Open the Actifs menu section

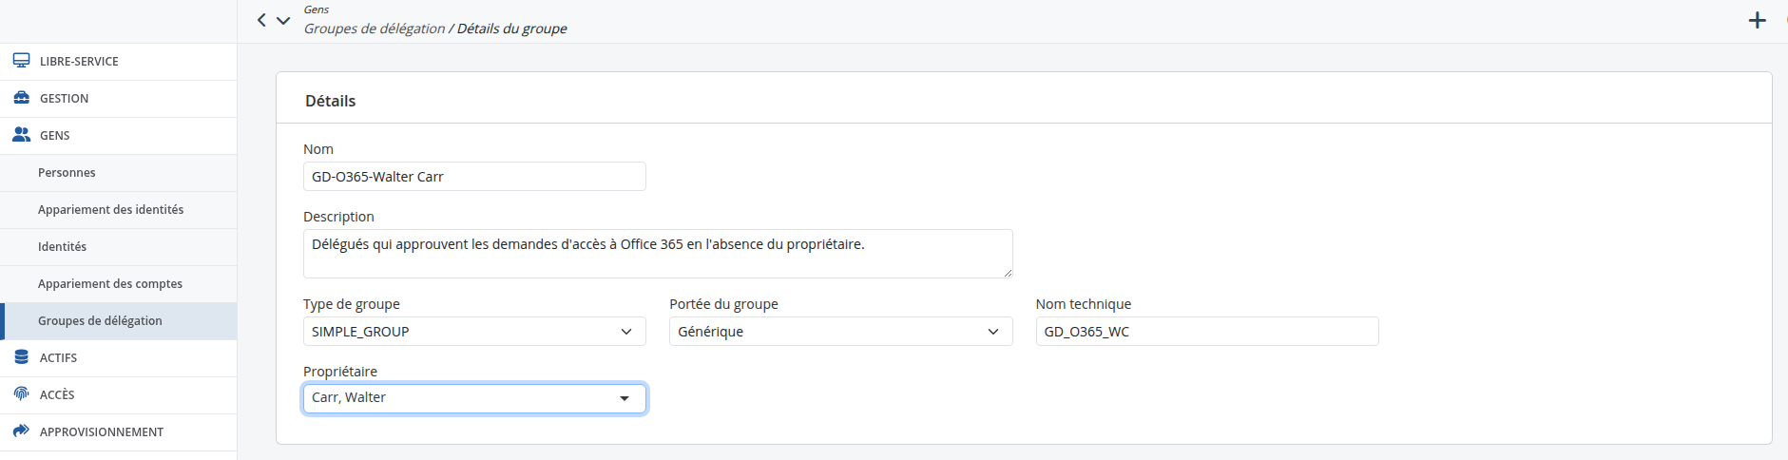click(x=119, y=357)
